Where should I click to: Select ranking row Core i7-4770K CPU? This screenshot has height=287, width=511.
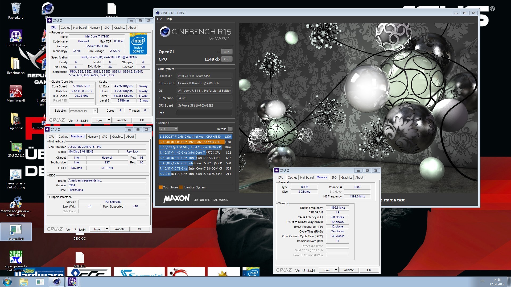195,153
